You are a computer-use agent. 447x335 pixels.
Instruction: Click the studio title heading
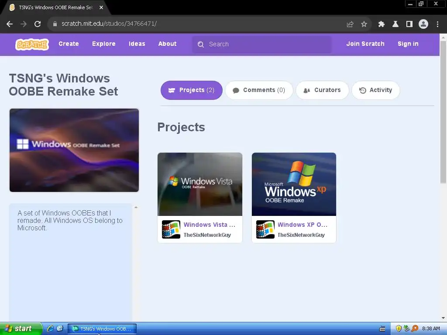point(63,85)
